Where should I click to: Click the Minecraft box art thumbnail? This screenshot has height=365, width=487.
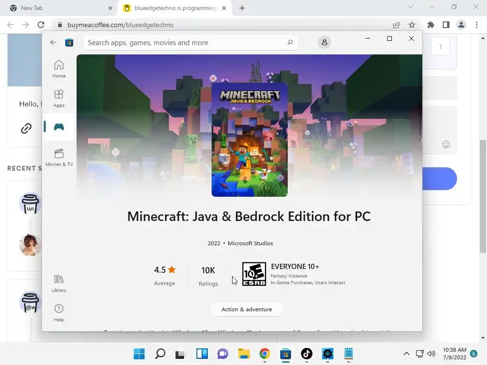point(250,139)
